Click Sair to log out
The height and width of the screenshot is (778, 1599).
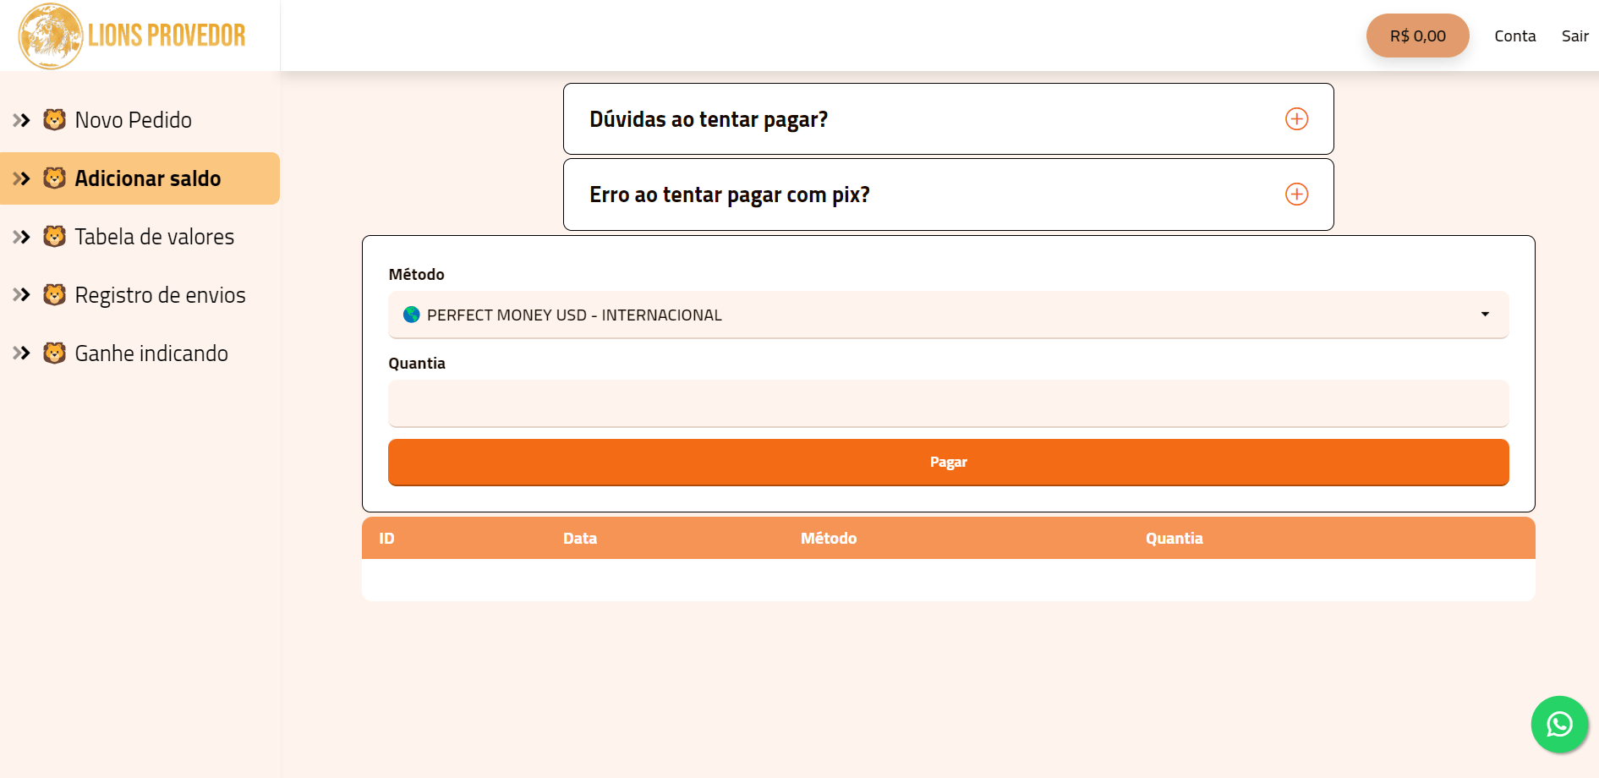[x=1574, y=36]
